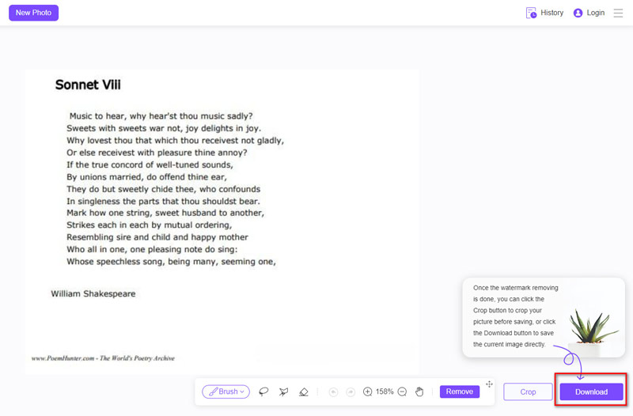The width and height of the screenshot is (633, 416).
Task: Click the Sonnet Viii title in image
Action: point(88,85)
